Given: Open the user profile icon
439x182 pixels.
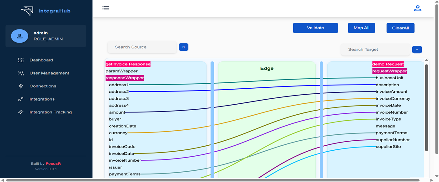Looking at the screenshot, I should click(417, 8).
